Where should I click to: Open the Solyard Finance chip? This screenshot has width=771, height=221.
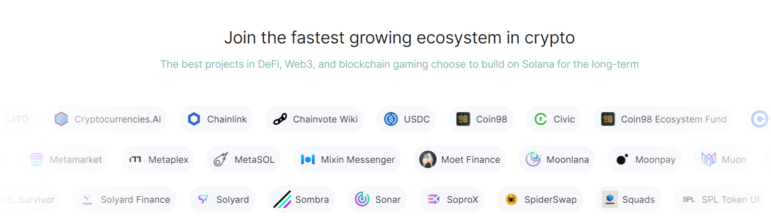[x=125, y=199]
